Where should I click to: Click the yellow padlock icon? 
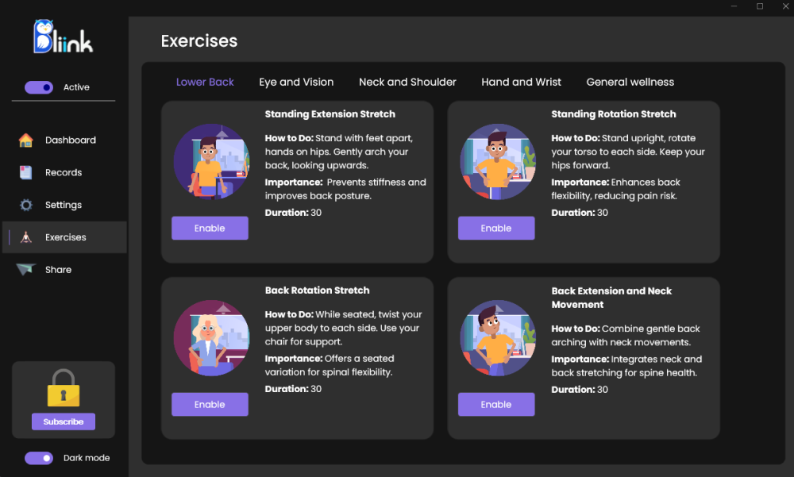point(63,388)
